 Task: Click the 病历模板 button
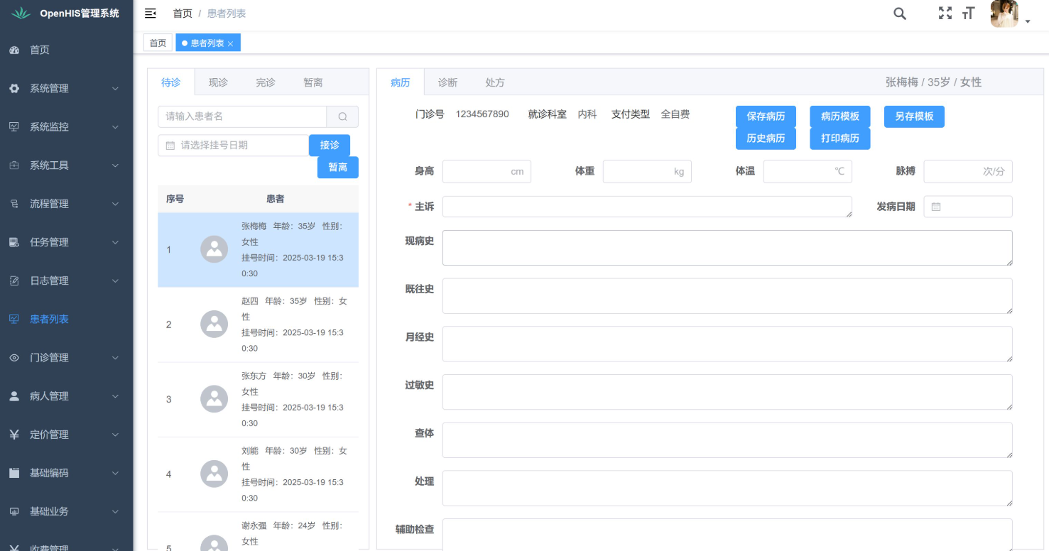click(840, 116)
